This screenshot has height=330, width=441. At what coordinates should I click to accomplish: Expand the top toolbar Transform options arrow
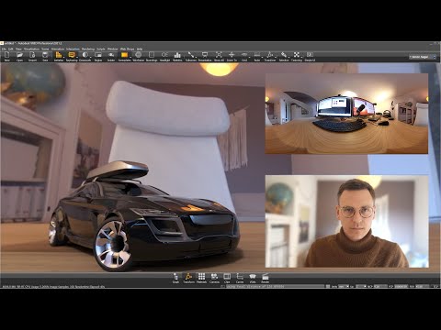pyautogui.click(x=277, y=57)
